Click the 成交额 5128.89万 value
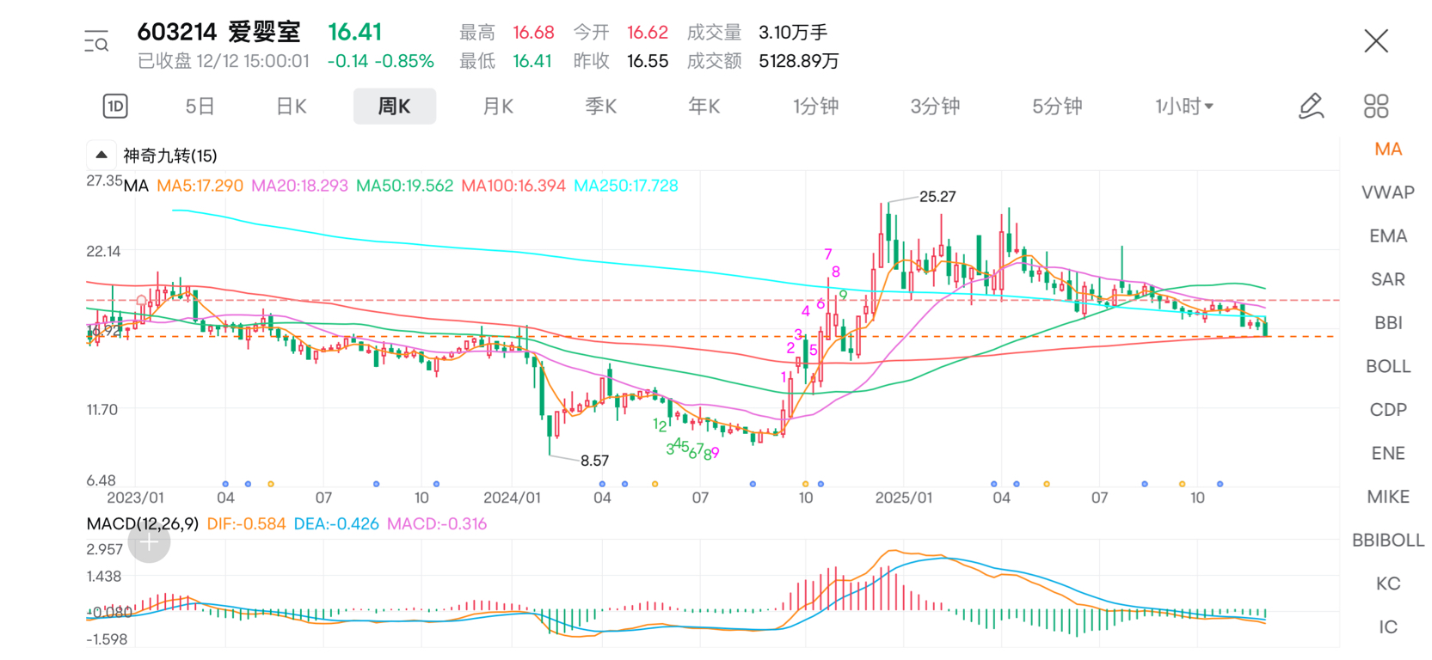This screenshot has width=1432, height=660. coord(798,61)
